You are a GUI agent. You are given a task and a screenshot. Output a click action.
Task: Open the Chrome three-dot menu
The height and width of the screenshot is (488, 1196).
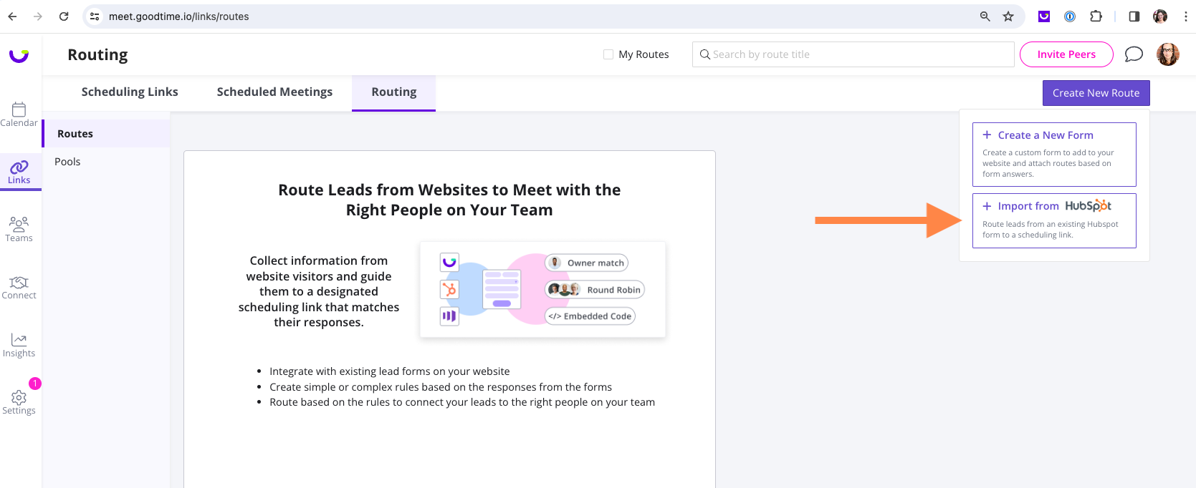[x=1185, y=16]
